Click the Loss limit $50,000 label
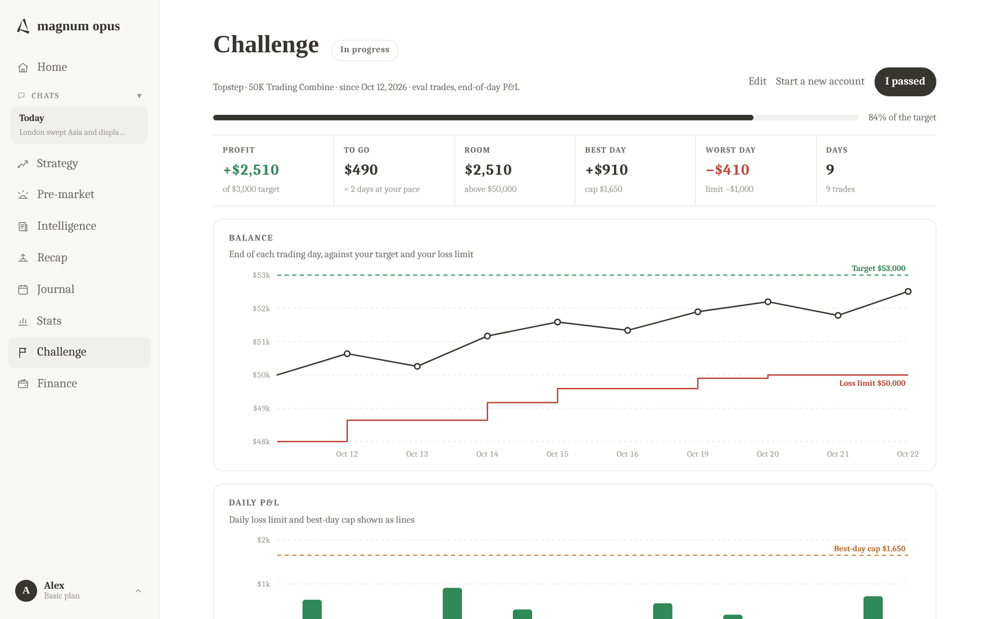Screen dimensions: 990x619 point(872,384)
